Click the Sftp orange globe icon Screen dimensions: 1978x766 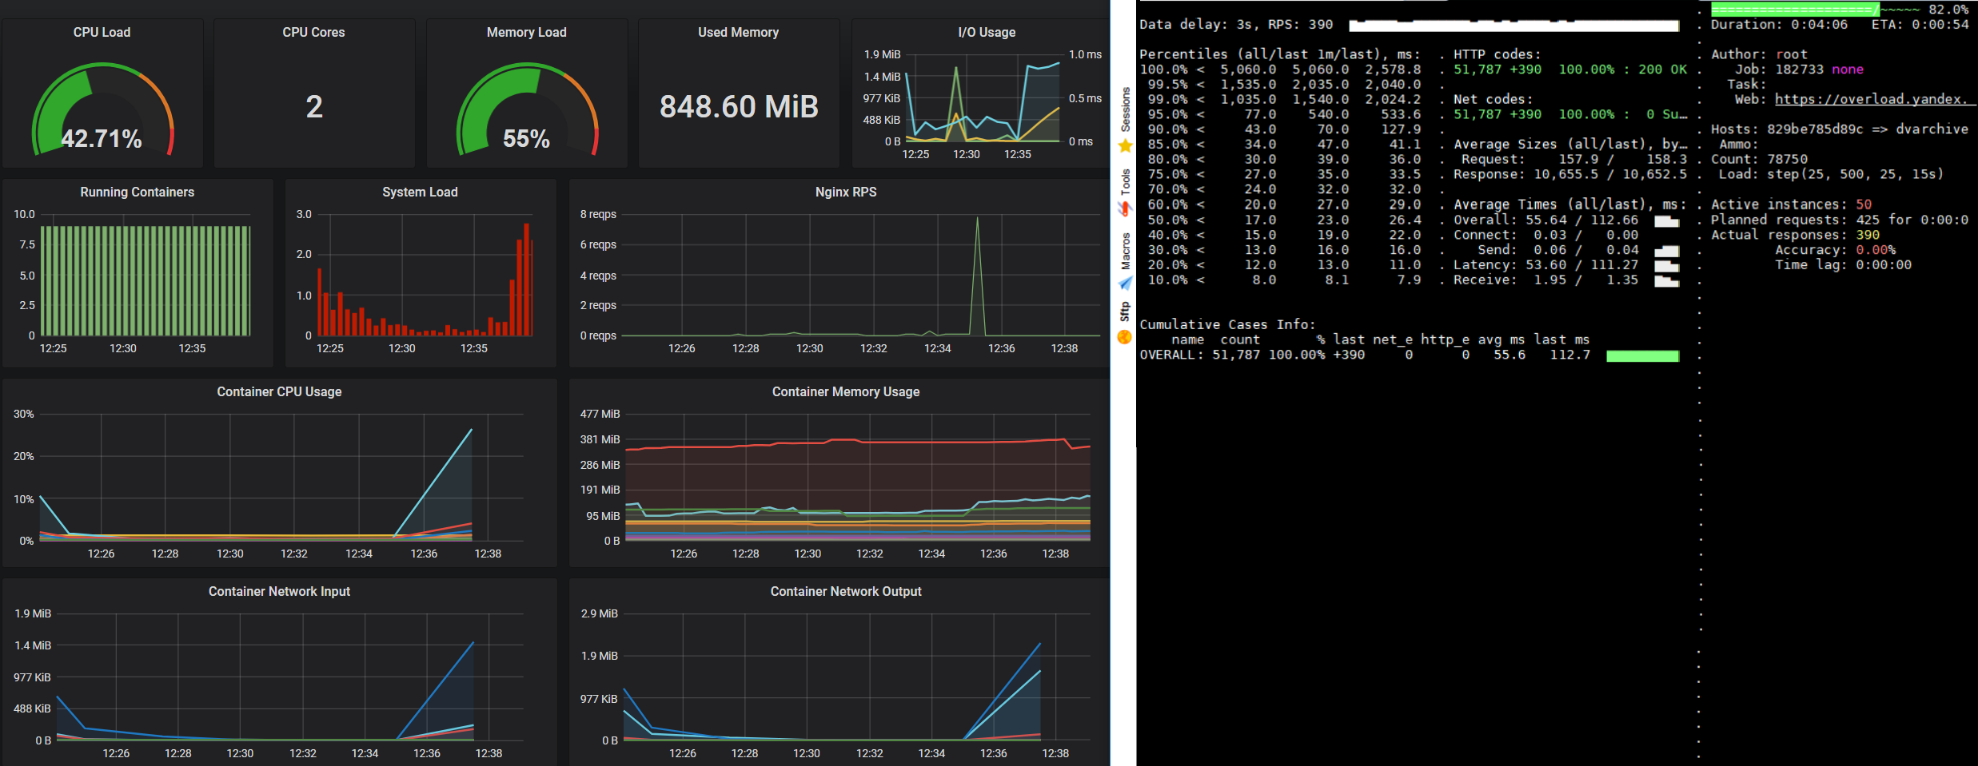[x=1125, y=337]
